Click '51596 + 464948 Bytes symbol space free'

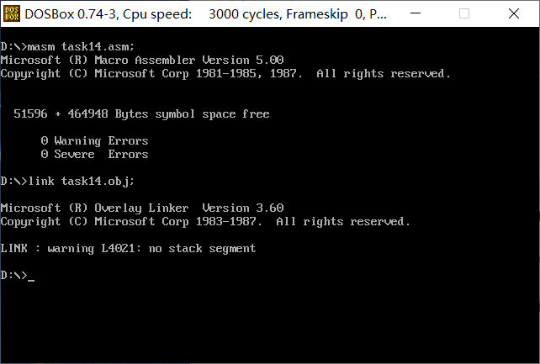tap(141, 113)
